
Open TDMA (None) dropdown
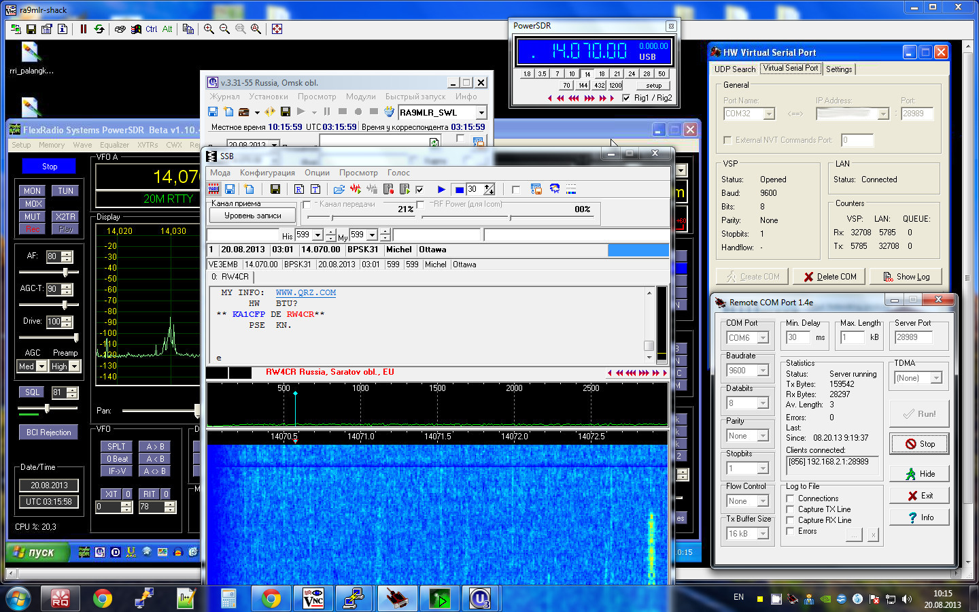pyautogui.click(x=936, y=378)
